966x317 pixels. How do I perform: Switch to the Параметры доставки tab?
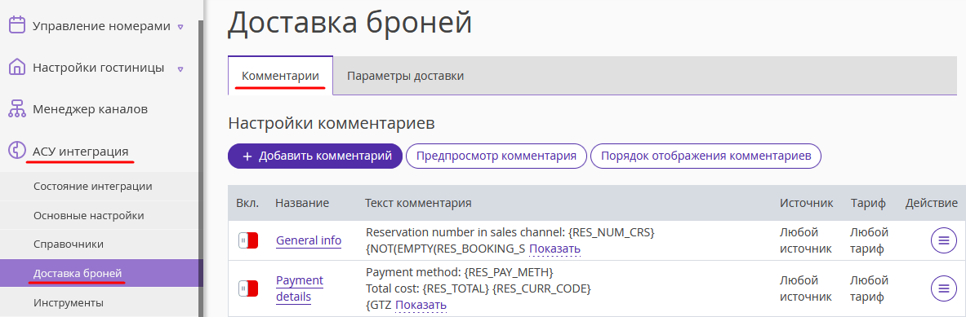[x=405, y=76]
